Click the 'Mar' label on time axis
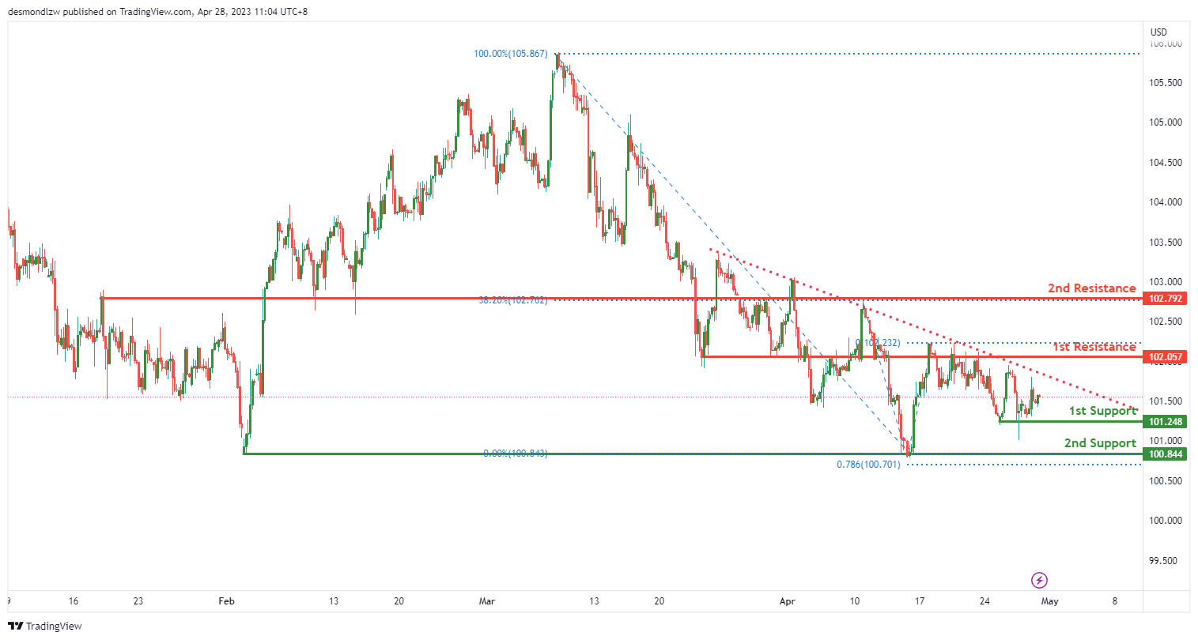 487,601
